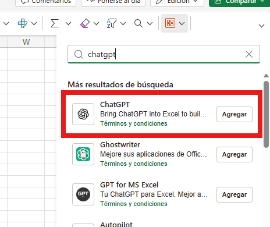Select the Ghostwriter result title

click(120, 145)
